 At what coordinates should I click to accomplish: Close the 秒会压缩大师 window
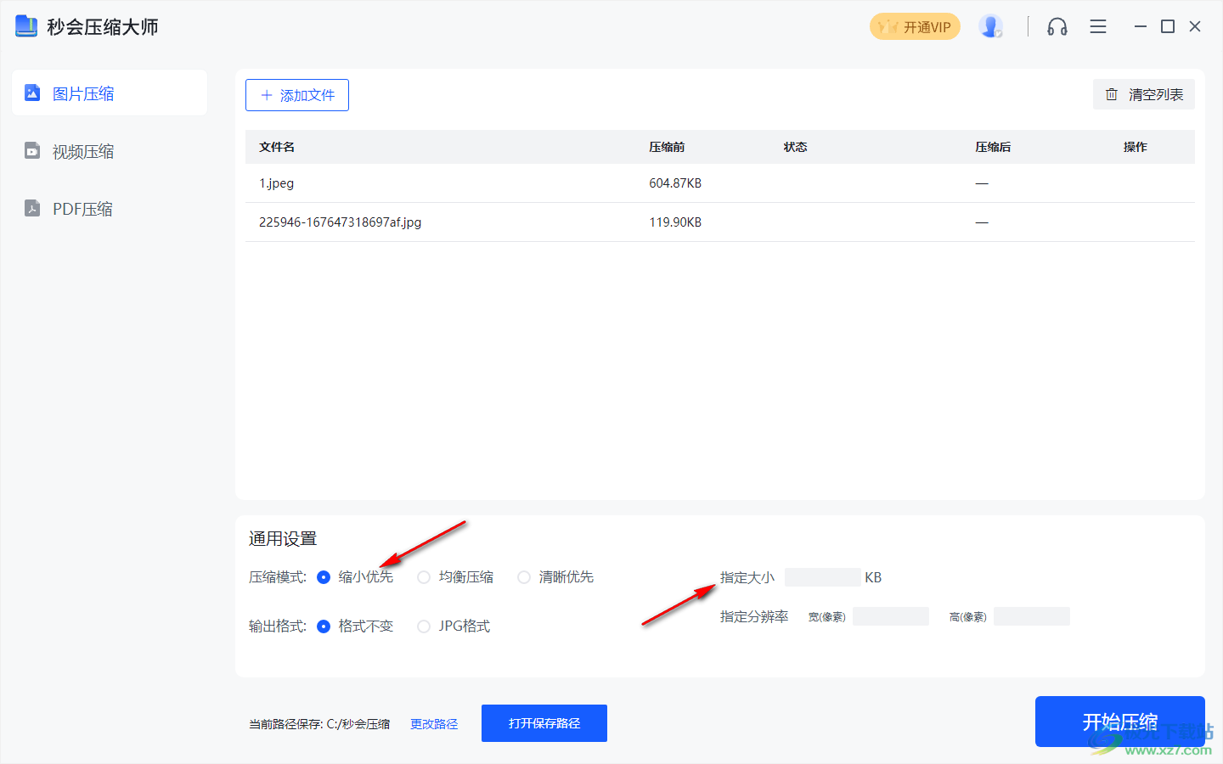point(1195,27)
